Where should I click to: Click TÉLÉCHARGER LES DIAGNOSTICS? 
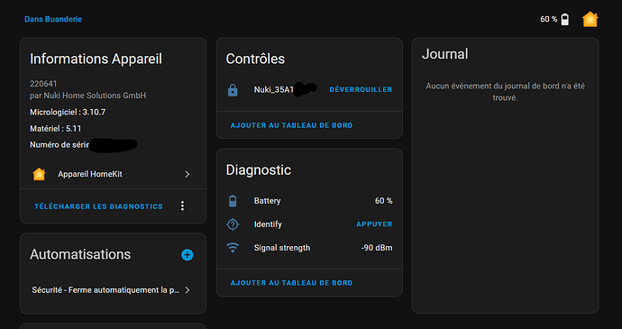(x=98, y=206)
